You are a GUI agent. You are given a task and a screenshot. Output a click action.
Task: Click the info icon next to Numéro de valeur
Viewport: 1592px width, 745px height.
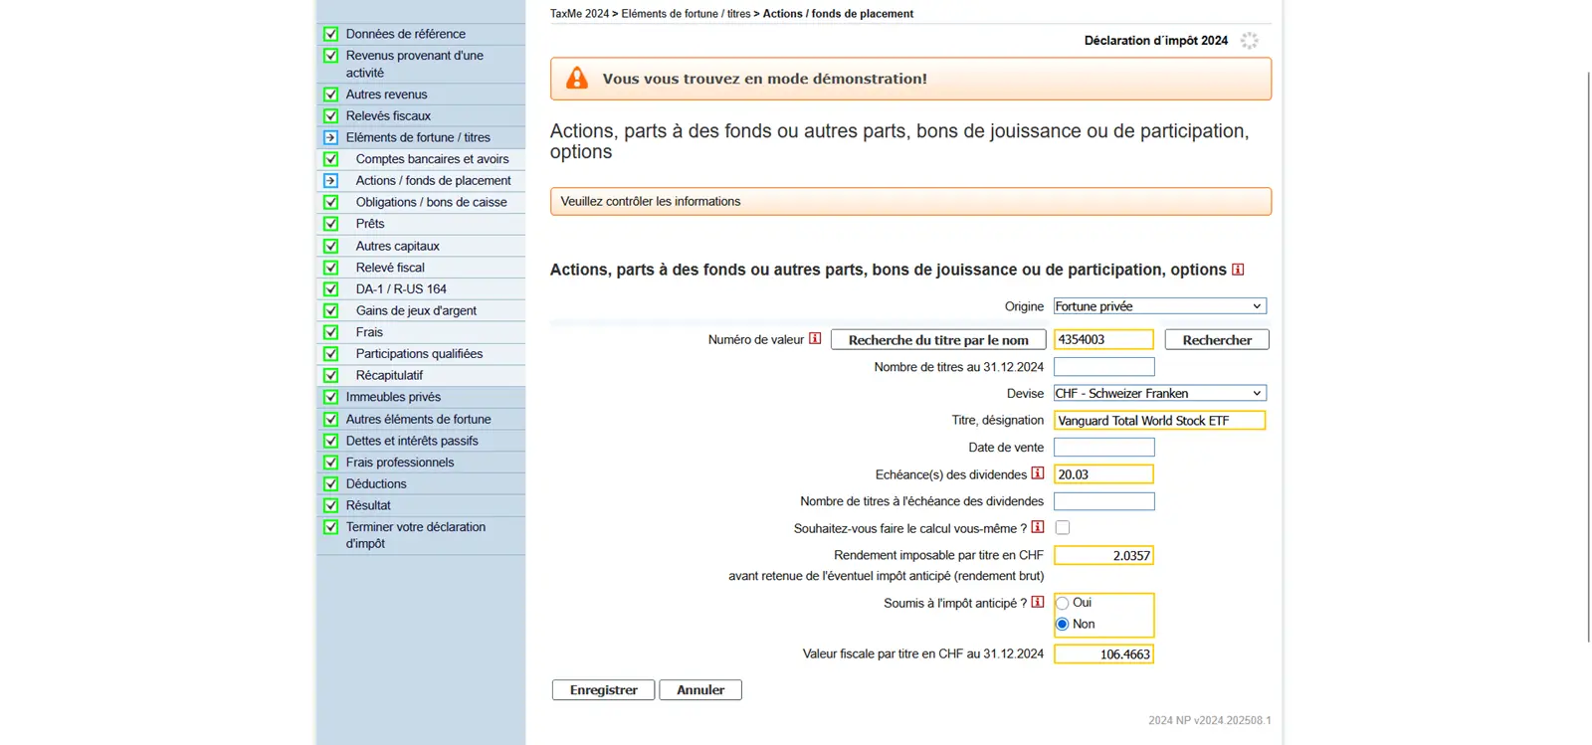(815, 338)
